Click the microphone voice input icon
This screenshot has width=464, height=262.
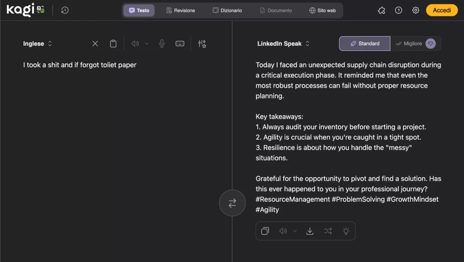tap(162, 44)
